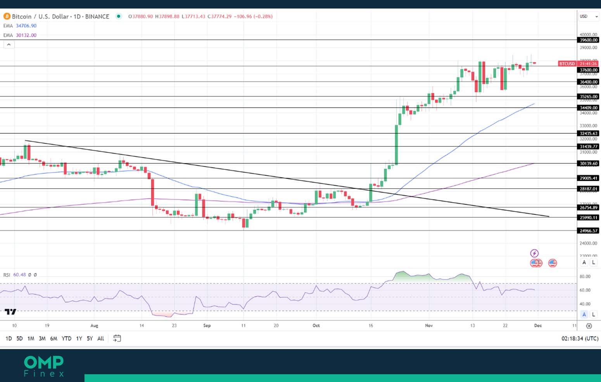Image resolution: width=601 pixels, height=382 pixels.
Task: Click the 36400.00 horizontal line label
Action: (x=589, y=82)
